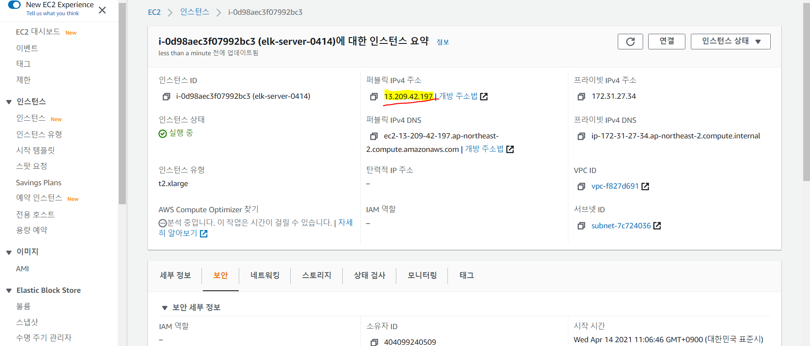This screenshot has height=346, width=810.
Task: Open Savings Plans in the sidebar
Action: (x=38, y=183)
